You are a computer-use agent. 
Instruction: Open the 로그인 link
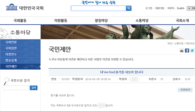point(149,8)
